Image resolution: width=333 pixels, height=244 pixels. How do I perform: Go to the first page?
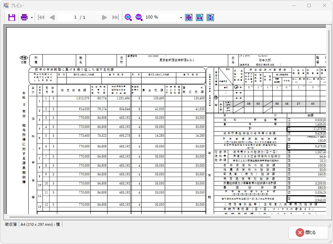(x=41, y=18)
